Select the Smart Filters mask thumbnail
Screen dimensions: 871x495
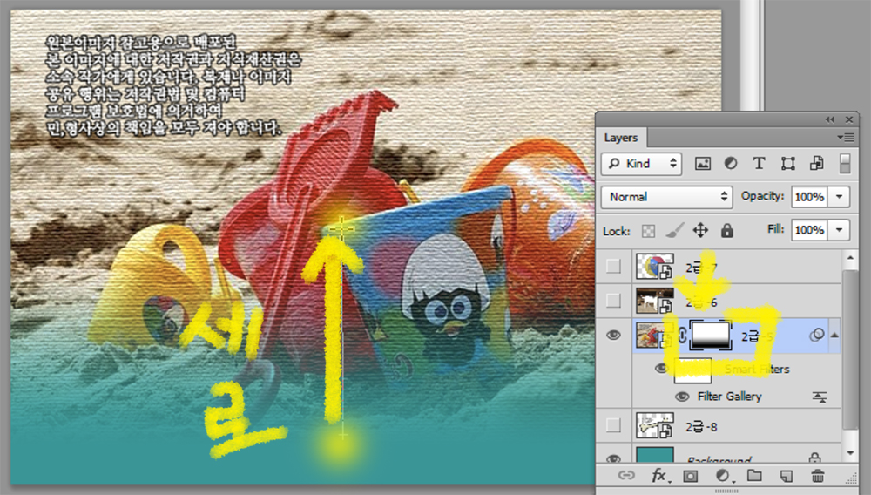click(x=692, y=370)
